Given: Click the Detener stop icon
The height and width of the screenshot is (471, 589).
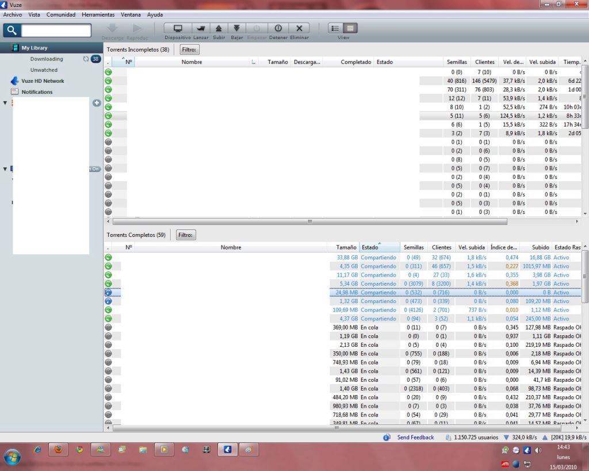Looking at the screenshot, I should click(278, 28).
